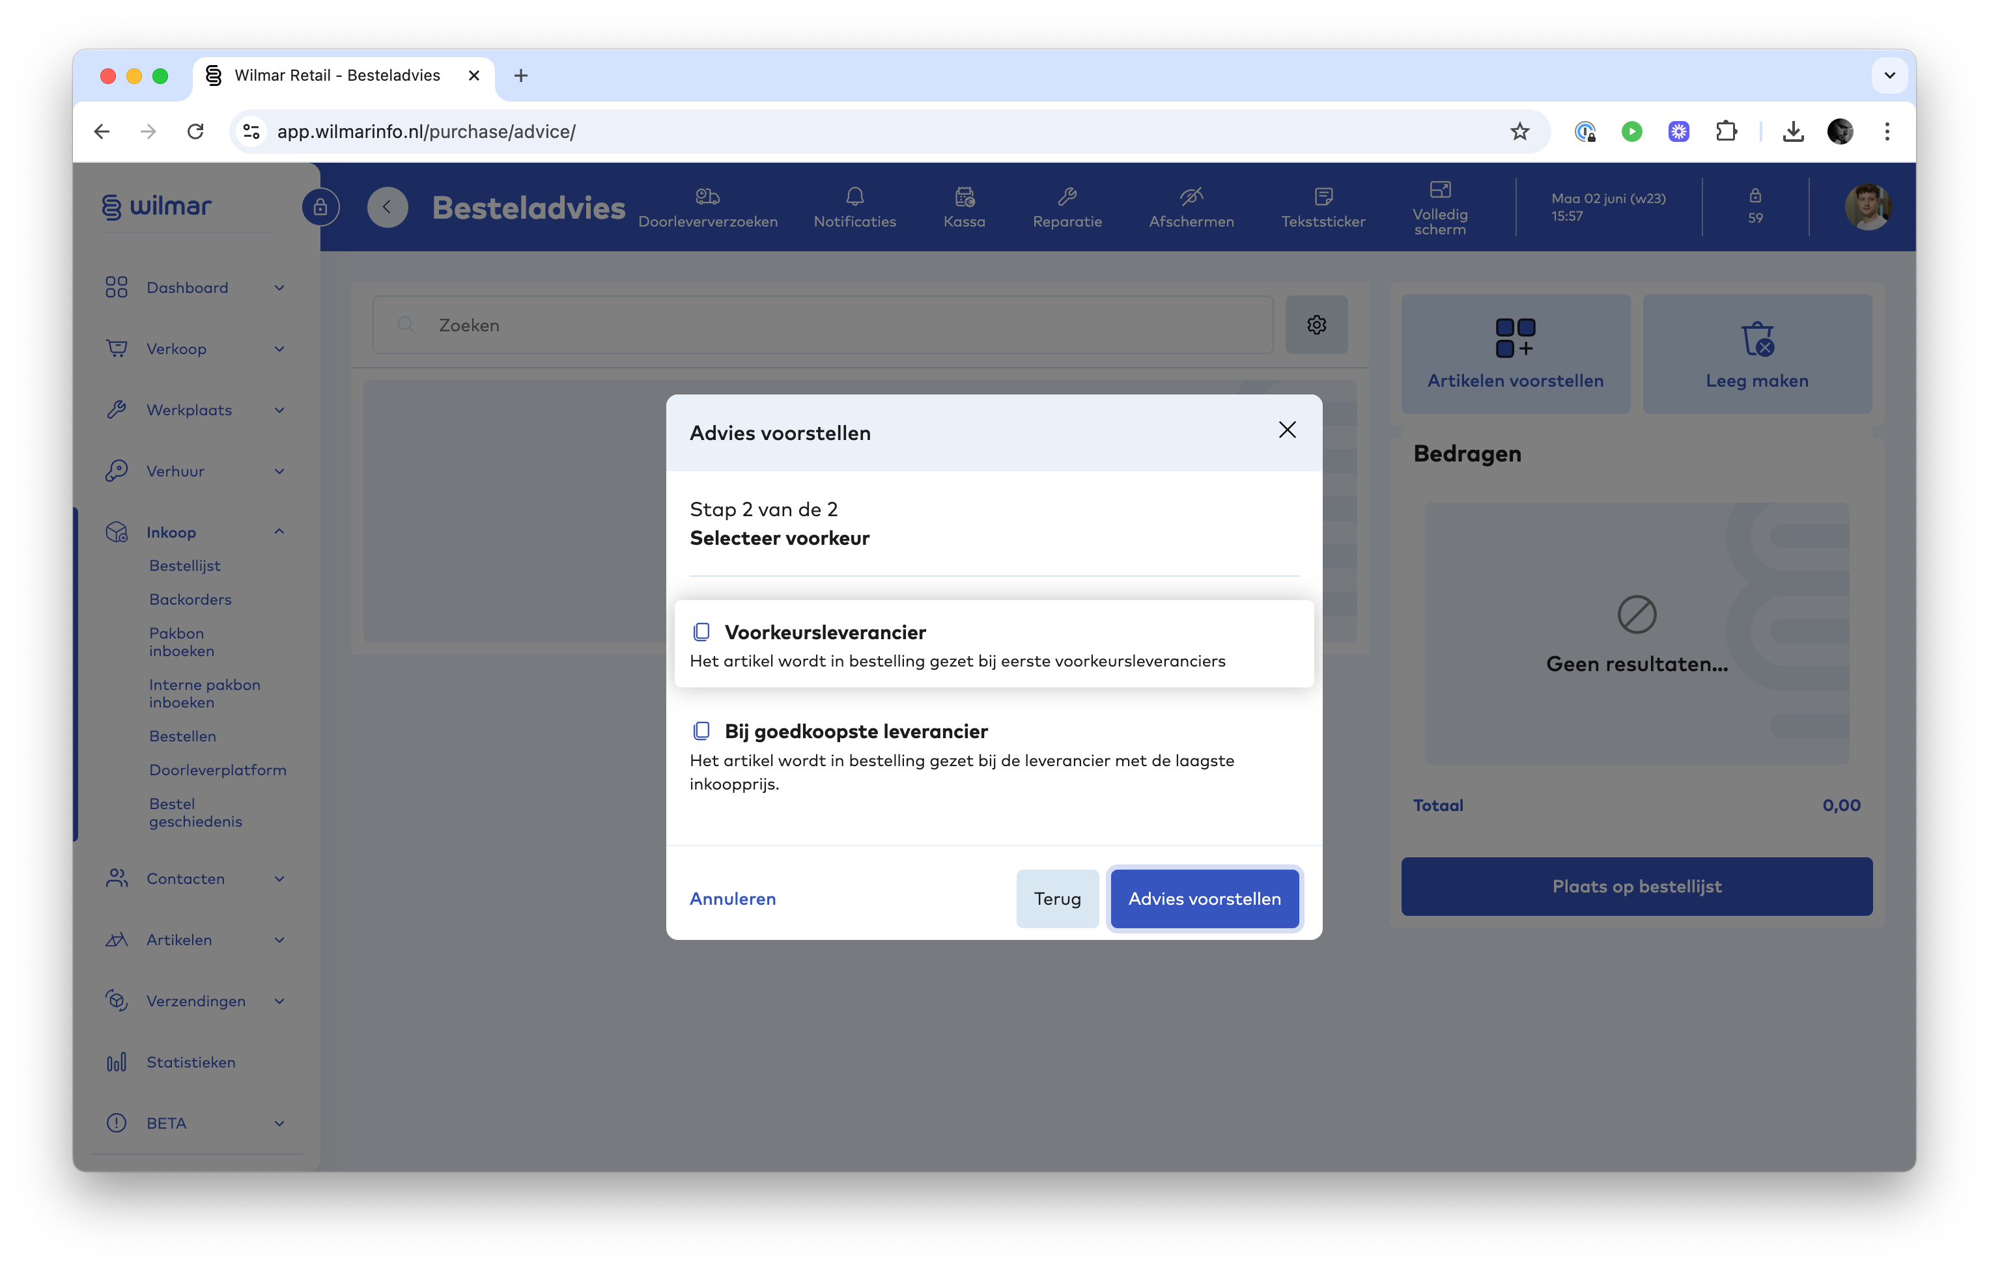Screen dimensions: 1989x1268
Task: Click the Zoeken search field
Action: click(x=823, y=324)
